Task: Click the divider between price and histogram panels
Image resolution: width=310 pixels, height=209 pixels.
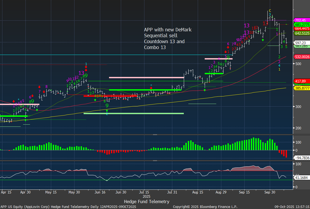Action: click(155, 135)
